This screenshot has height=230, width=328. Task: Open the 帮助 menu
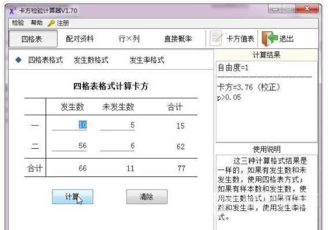click(x=36, y=23)
